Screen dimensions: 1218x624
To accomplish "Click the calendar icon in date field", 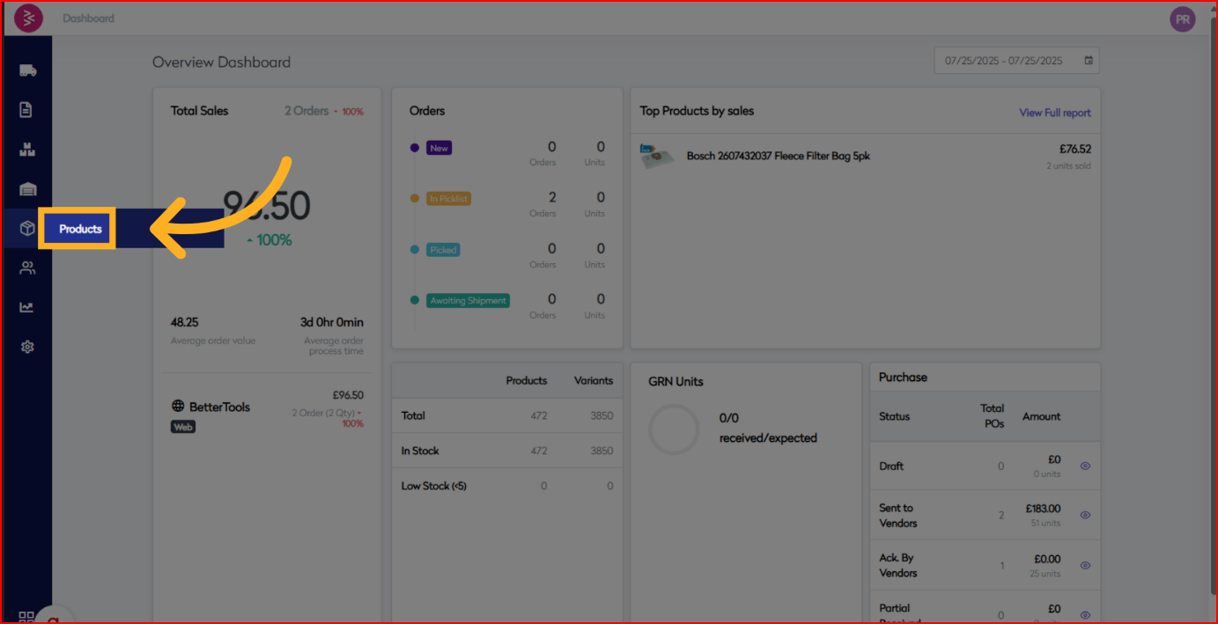I will tap(1089, 61).
